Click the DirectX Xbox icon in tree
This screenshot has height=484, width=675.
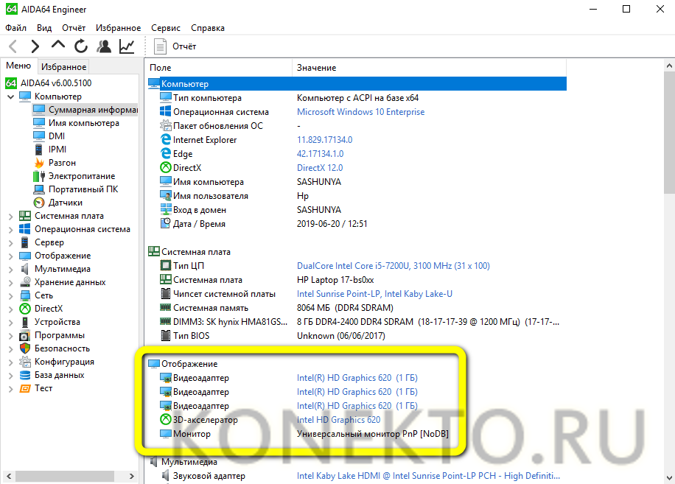(x=25, y=309)
